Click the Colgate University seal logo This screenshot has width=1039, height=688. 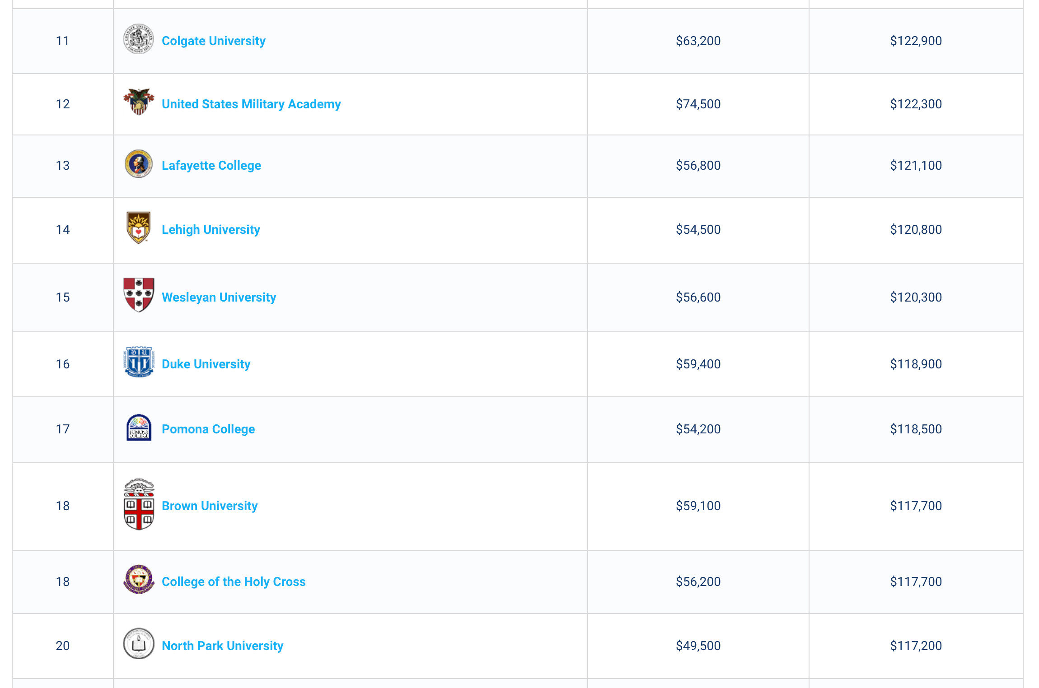point(139,39)
